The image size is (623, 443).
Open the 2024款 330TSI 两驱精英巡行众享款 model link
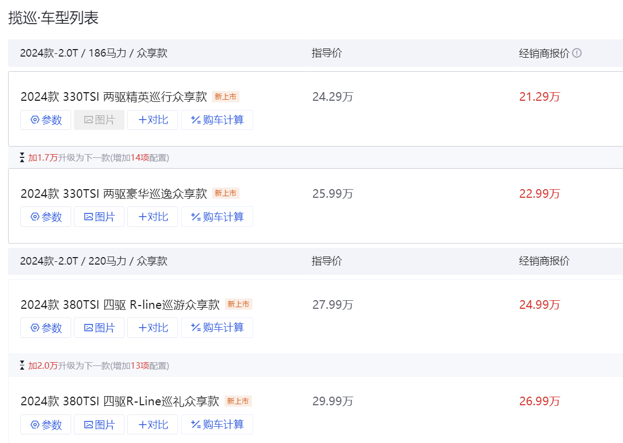114,97
